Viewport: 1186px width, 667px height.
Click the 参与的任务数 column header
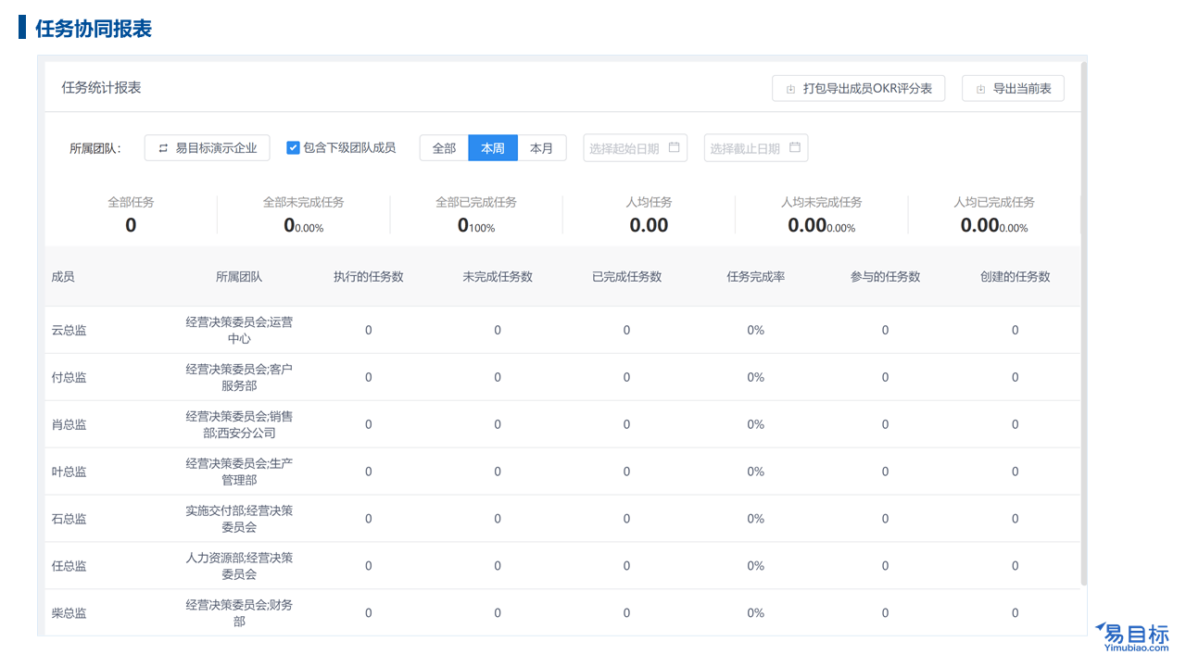point(886,277)
